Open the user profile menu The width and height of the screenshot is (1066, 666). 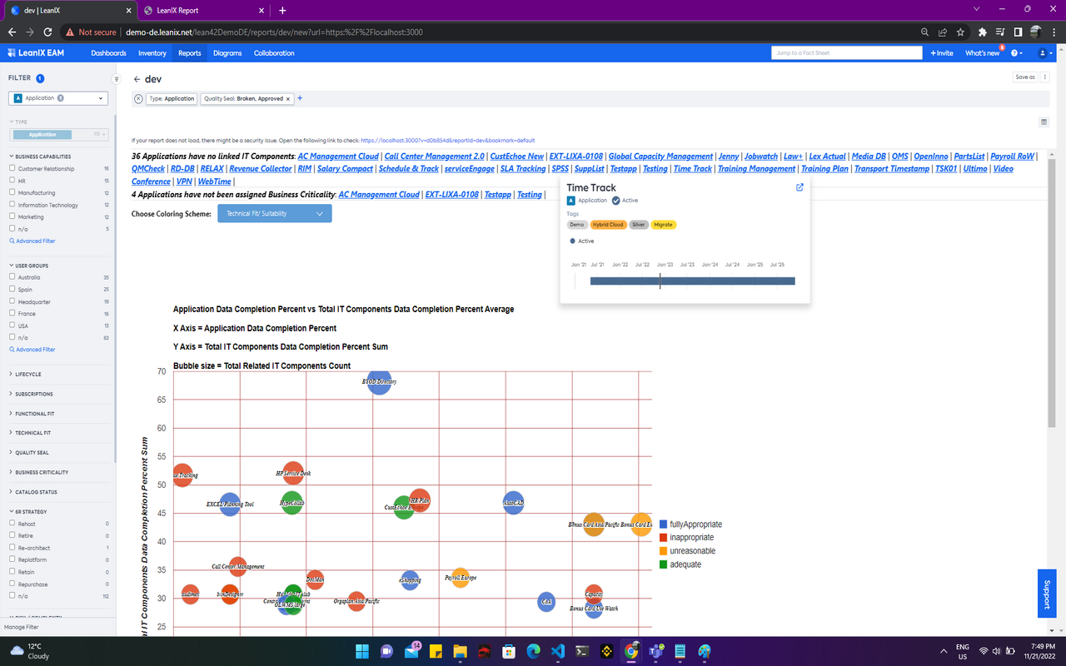pyautogui.click(x=1044, y=52)
